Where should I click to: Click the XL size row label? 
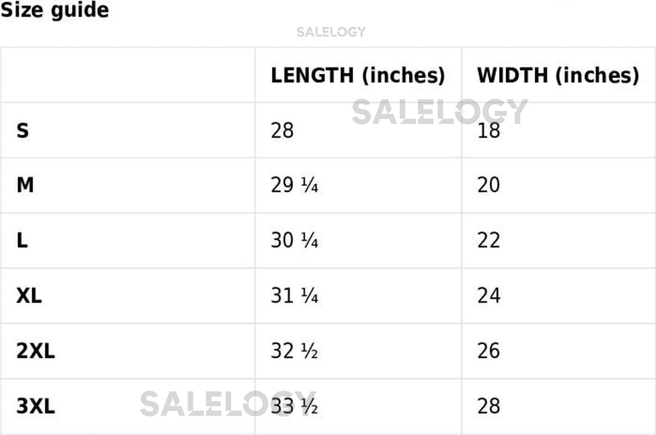29,296
